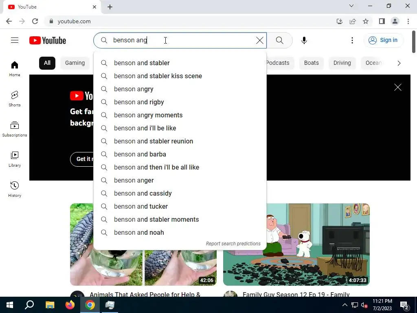Image resolution: width=417 pixels, height=313 pixels.
Task: Reload the page
Action: click(x=35, y=21)
